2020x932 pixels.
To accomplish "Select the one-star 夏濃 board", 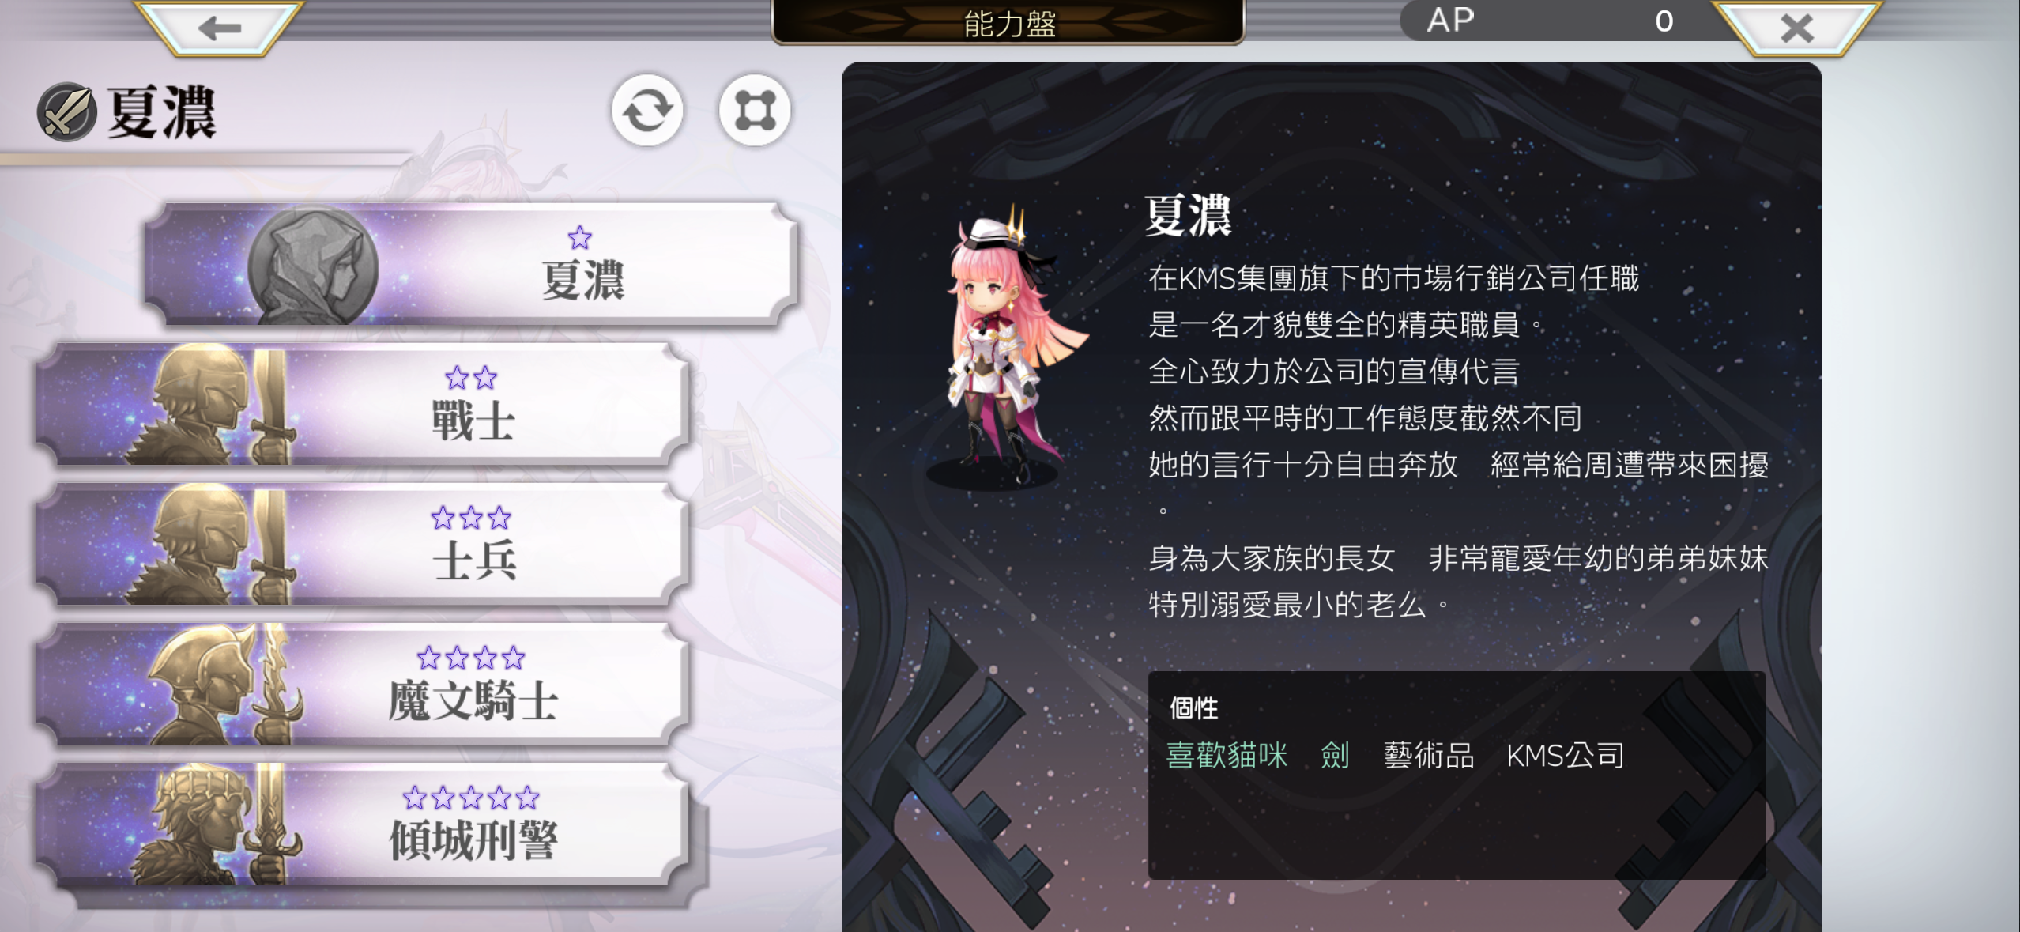I will point(472,264).
